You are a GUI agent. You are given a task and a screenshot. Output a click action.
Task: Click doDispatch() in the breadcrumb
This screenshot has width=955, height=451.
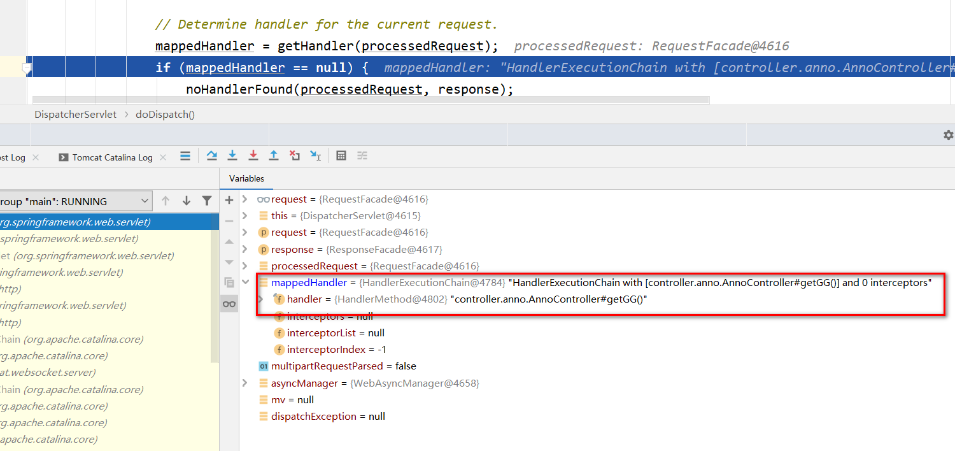pyautogui.click(x=165, y=115)
